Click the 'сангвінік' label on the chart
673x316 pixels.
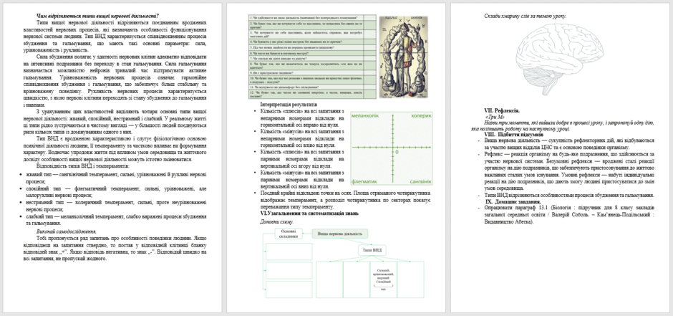(x=420, y=181)
